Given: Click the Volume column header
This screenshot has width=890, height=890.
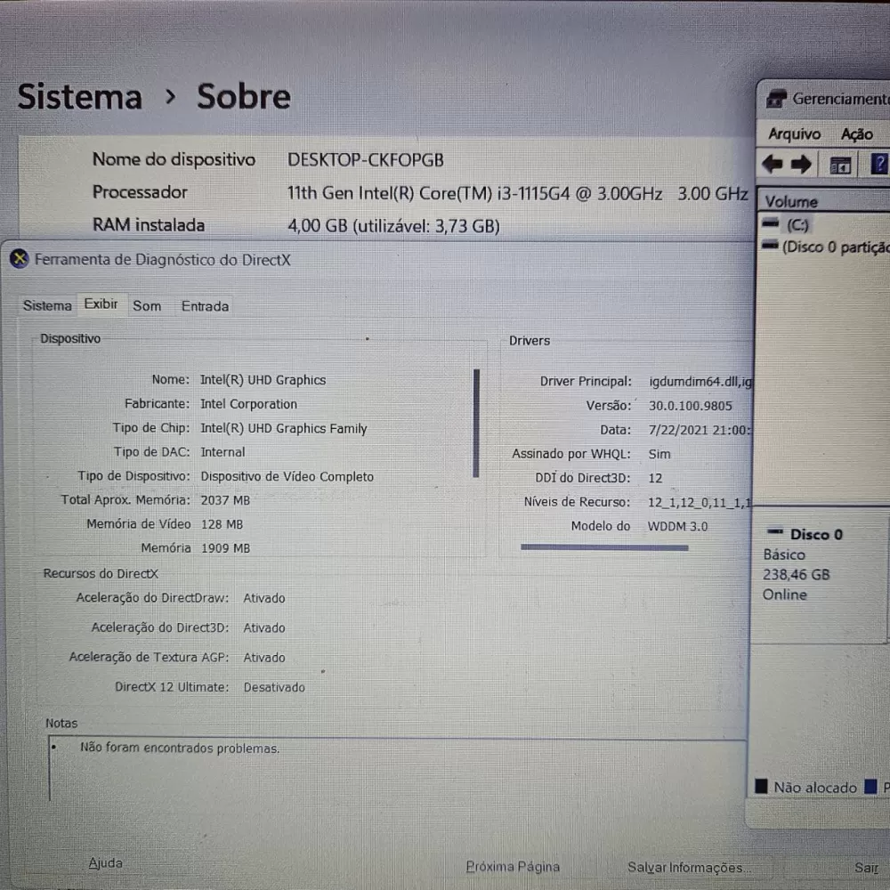Looking at the screenshot, I should tap(791, 201).
